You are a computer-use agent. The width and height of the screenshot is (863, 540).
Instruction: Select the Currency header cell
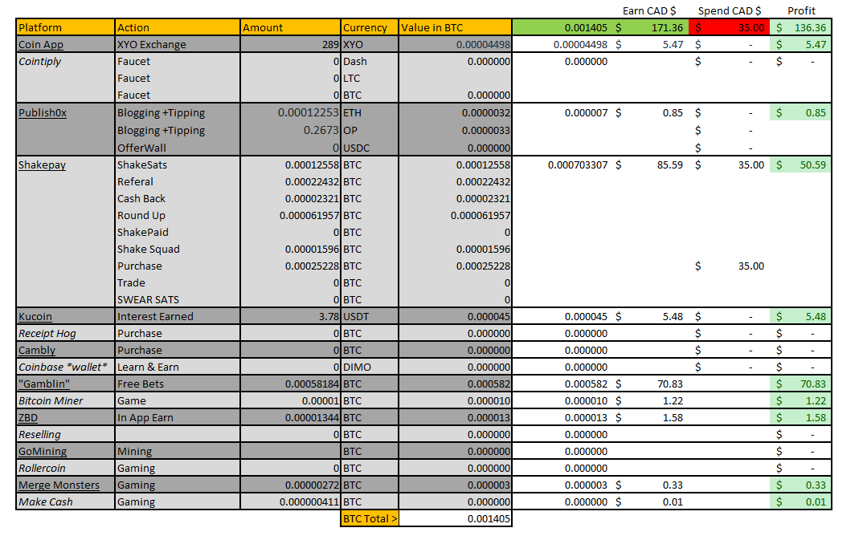coord(370,27)
